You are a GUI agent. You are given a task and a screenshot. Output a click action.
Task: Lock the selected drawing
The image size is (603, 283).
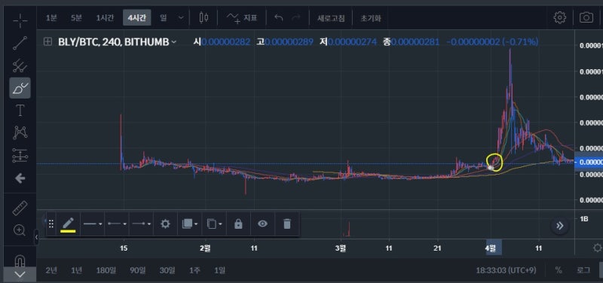(238, 224)
